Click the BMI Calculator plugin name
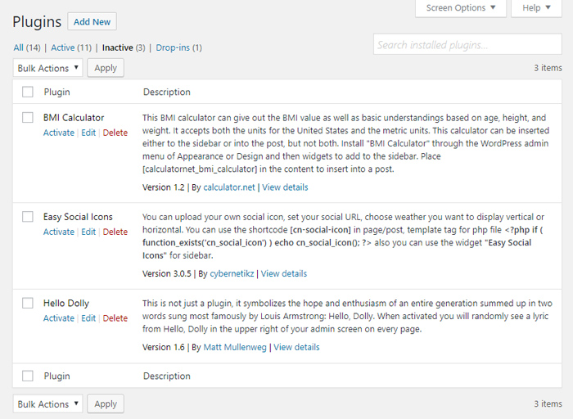This screenshot has width=573, height=419. 74,118
